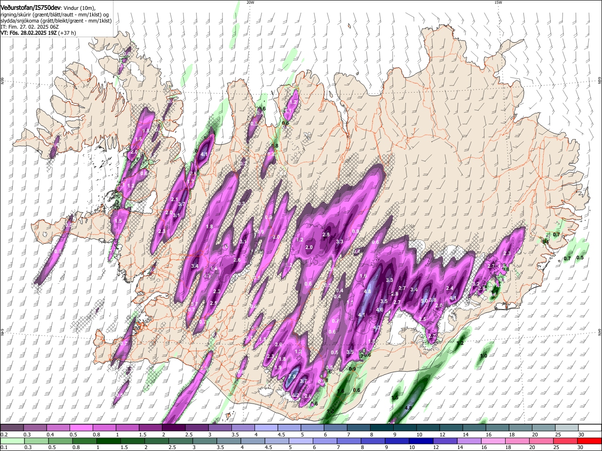Click the 'rigning/skúrir' legend description line

pyautogui.click(x=55, y=15)
